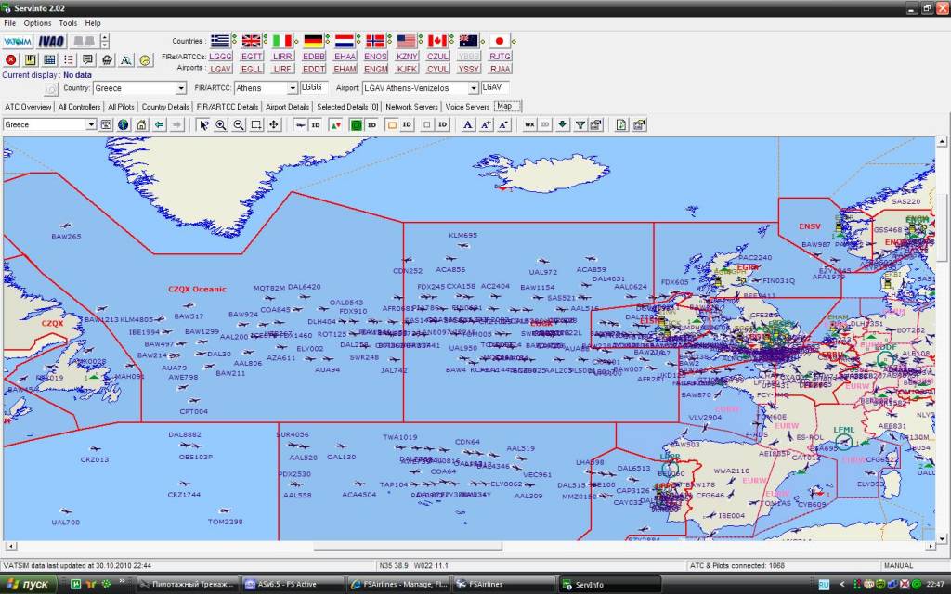Open the Country dropdown showing Greece
The image size is (951, 594).
pos(180,88)
